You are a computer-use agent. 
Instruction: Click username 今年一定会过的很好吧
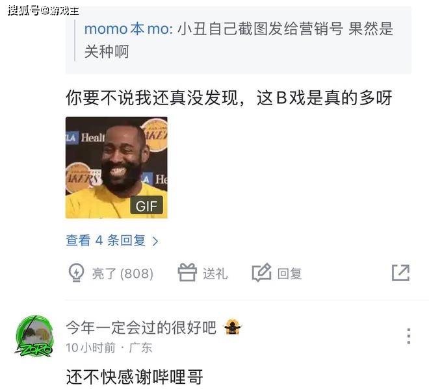[141, 327]
